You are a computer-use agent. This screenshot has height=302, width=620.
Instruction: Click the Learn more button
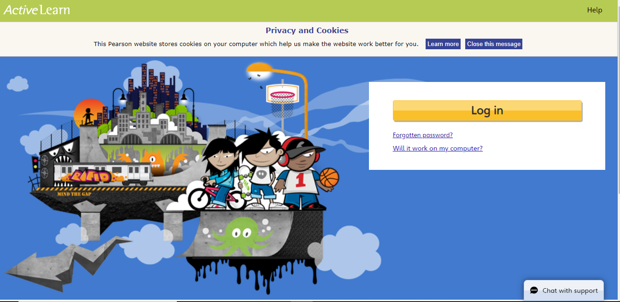(443, 44)
